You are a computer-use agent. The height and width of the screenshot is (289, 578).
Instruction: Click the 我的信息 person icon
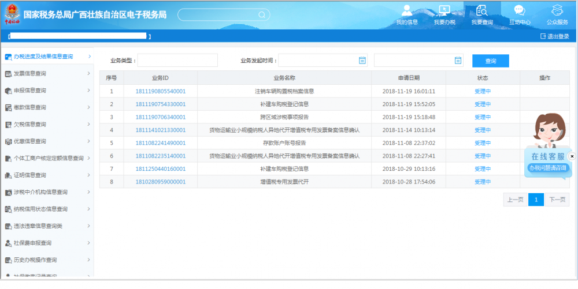[407, 10]
